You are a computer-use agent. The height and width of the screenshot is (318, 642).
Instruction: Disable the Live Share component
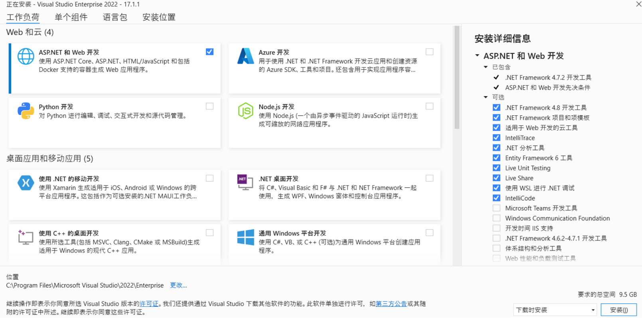tap(496, 178)
